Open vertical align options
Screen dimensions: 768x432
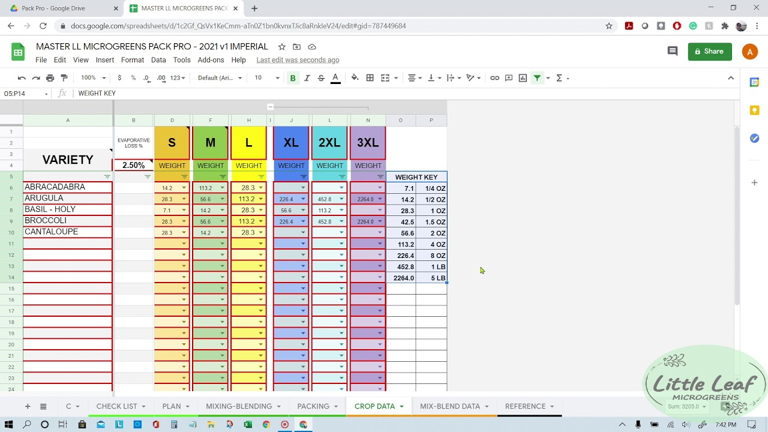(434, 78)
